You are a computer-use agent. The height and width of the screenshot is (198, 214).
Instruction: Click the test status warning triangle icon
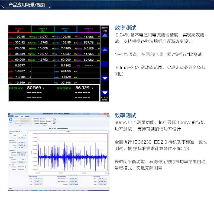19,131
